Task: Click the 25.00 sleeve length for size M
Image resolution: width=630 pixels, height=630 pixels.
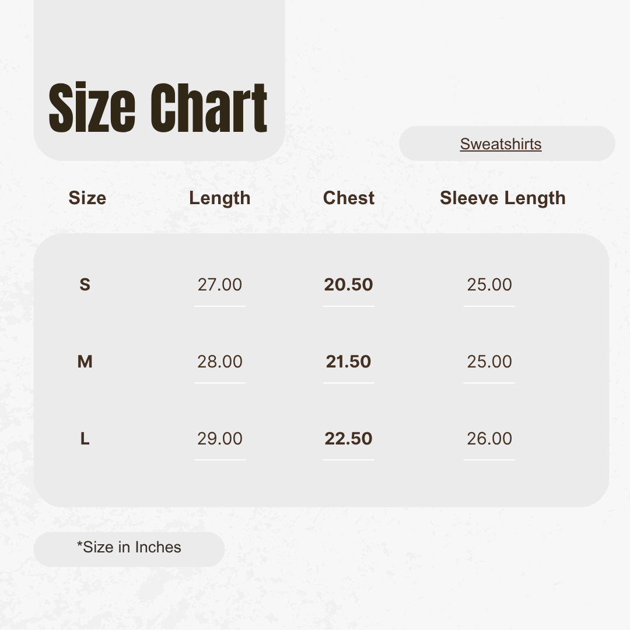Action: click(x=489, y=362)
